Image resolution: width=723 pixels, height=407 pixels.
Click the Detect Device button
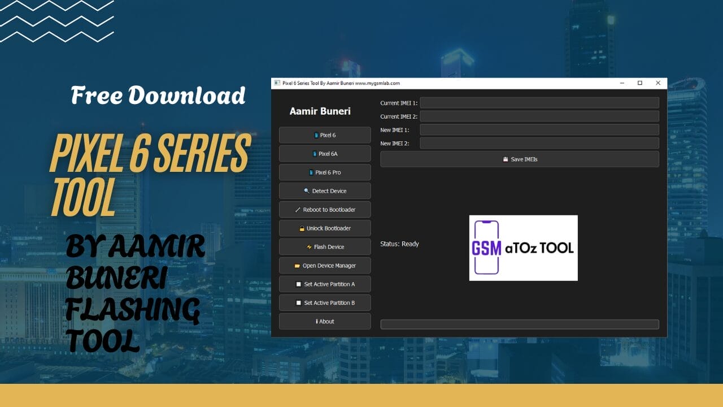325,190
